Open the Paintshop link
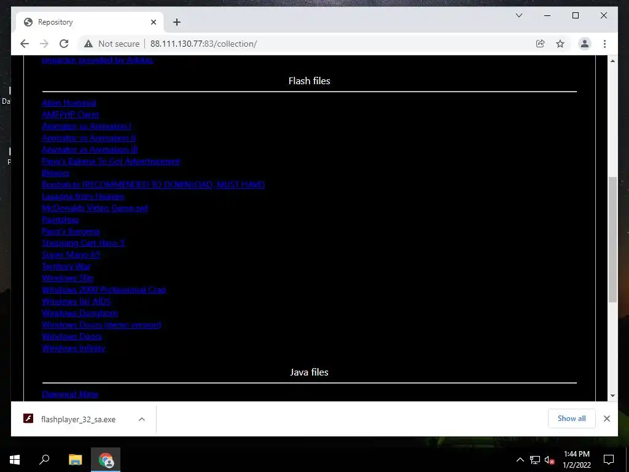The width and height of the screenshot is (629, 472). click(x=60, y=219)
